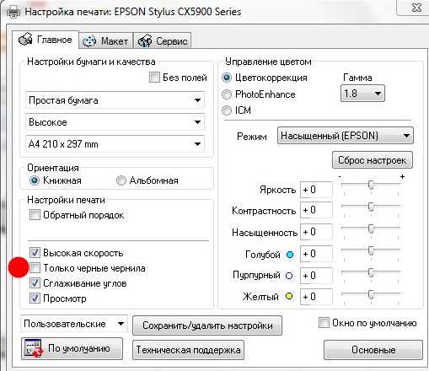The height and width of the screenshot is (371, 429).
Task: Uncheck the Просмотр checkbox
Action: pos(35,298)
